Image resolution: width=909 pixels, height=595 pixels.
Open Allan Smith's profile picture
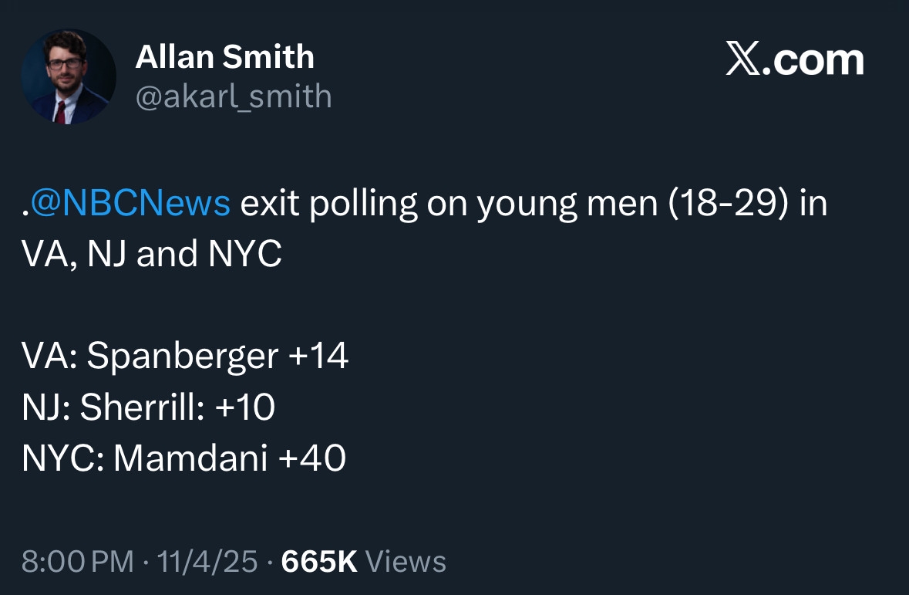point(69,77)
